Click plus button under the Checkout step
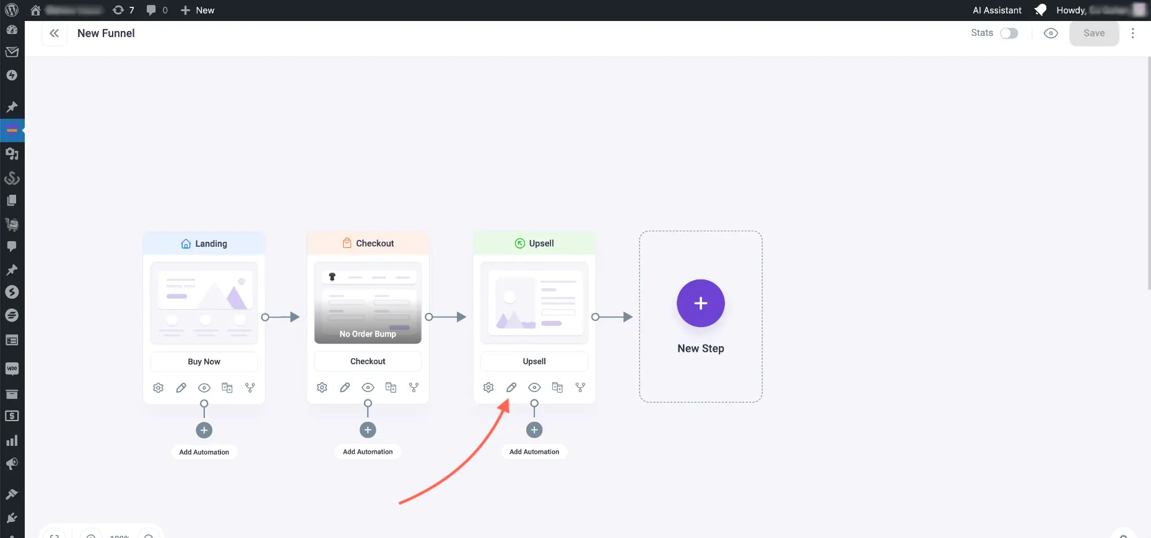The image size is (1151, 538). click(x=368, y=430)
